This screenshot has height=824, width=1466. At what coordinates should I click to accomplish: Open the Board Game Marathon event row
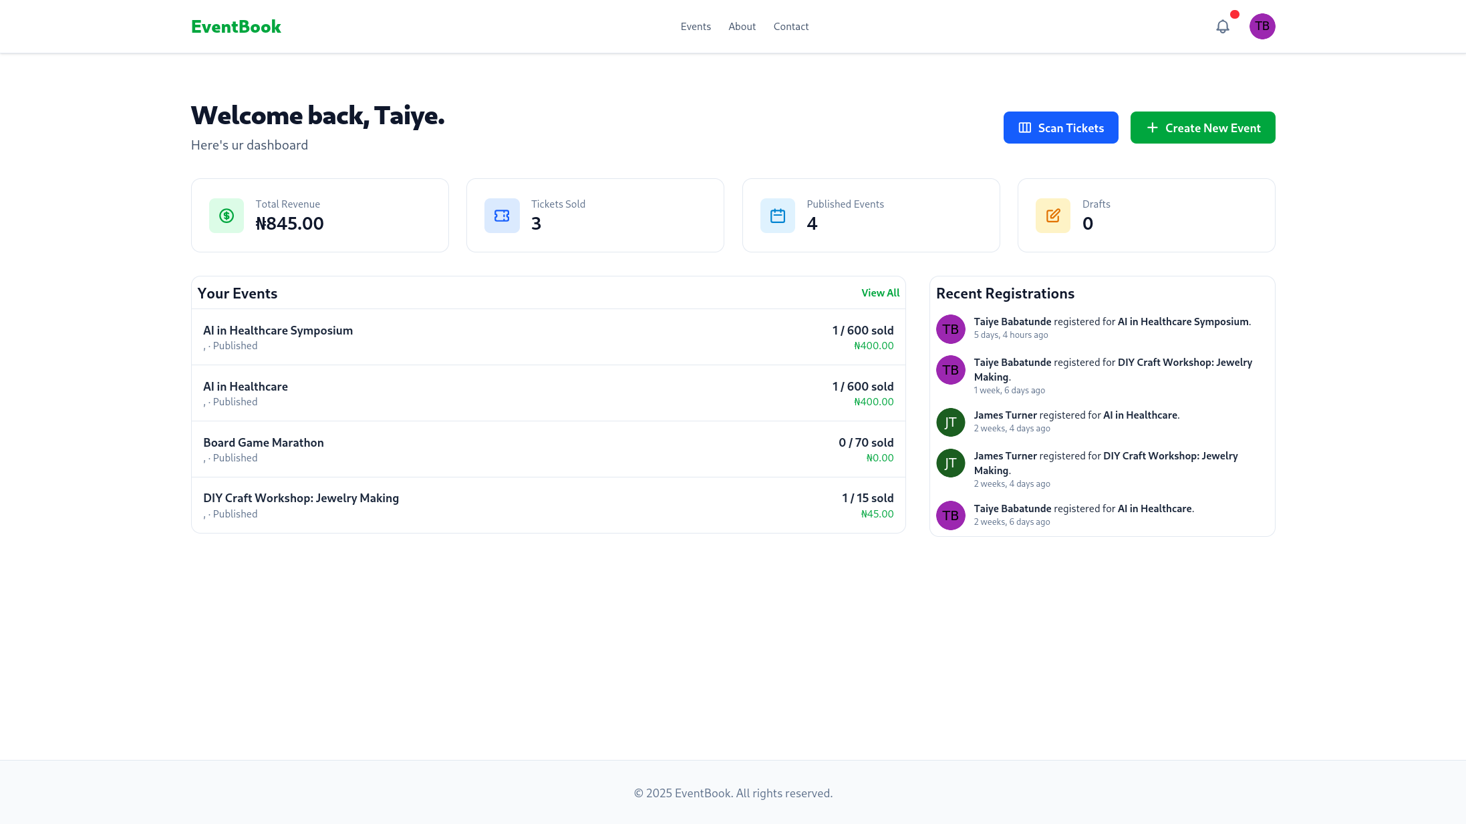263,443
